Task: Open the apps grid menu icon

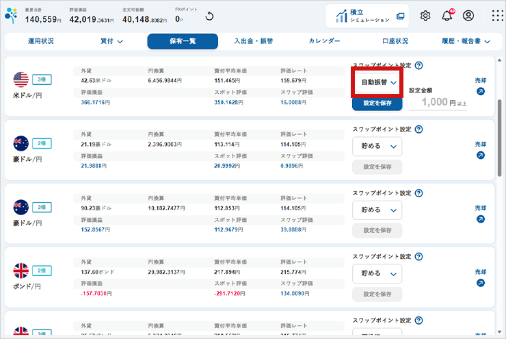Action: pyautogui.click(x=497, y=16)
